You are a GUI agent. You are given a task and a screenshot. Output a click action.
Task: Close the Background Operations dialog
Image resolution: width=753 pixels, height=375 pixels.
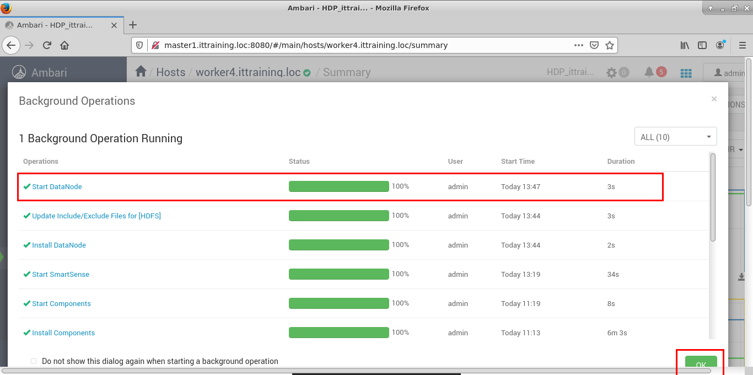click(714, 99)
